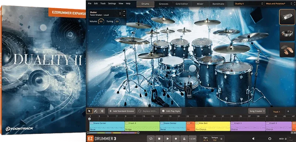The width and height of the screenshot is (296, 142).
Task: Add a new track with plus button
Action: pos(288,111)
